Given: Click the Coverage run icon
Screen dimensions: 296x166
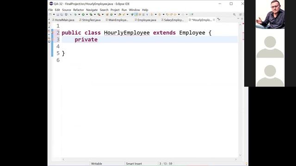Looking at the screenshot, I should (x=91, y=14).
